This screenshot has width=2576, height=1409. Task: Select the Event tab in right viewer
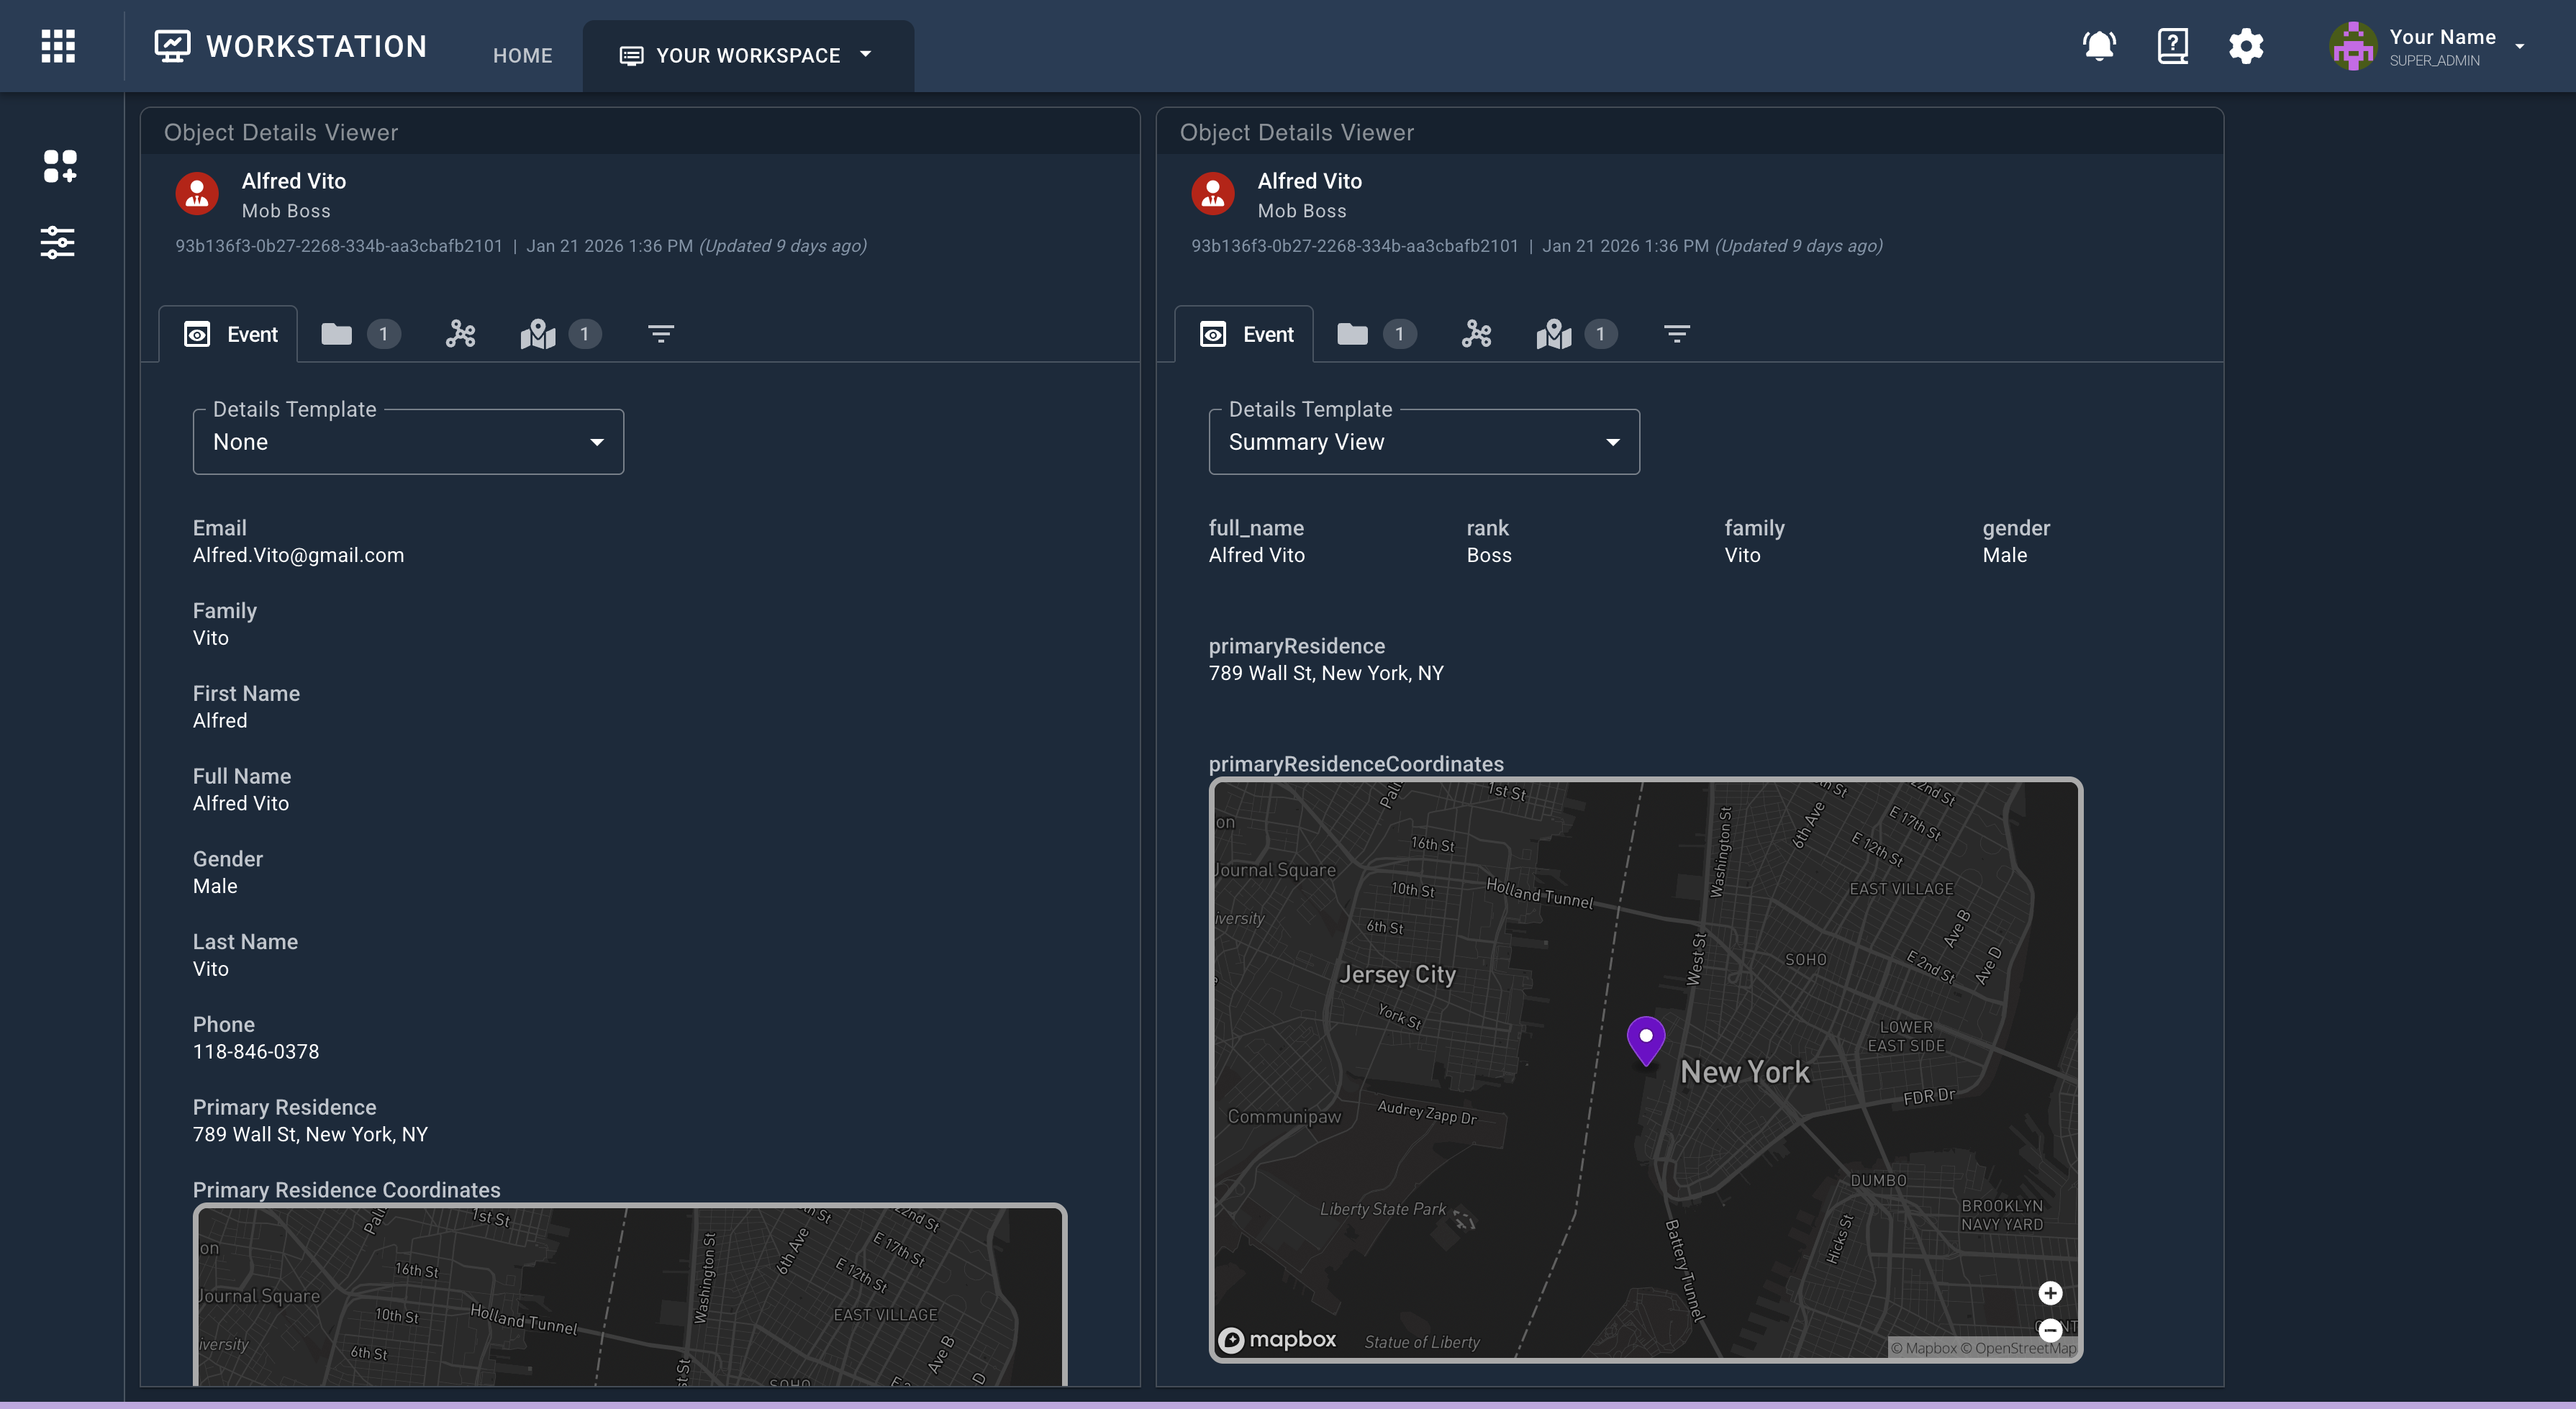1244,334
